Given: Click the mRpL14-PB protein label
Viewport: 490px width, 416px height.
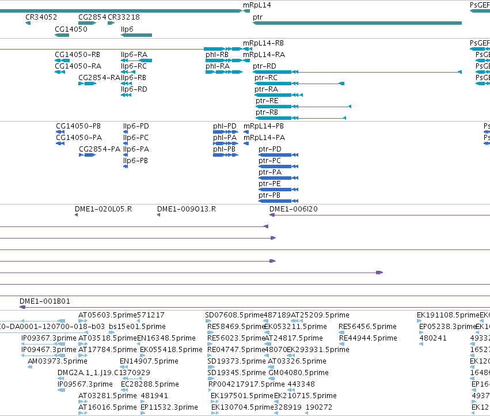Looking at the screenshot, I should [x=264, y=126].
